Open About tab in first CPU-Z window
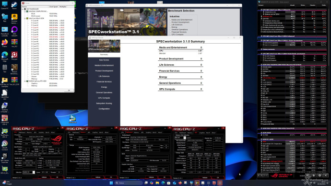 pos(53,132)
